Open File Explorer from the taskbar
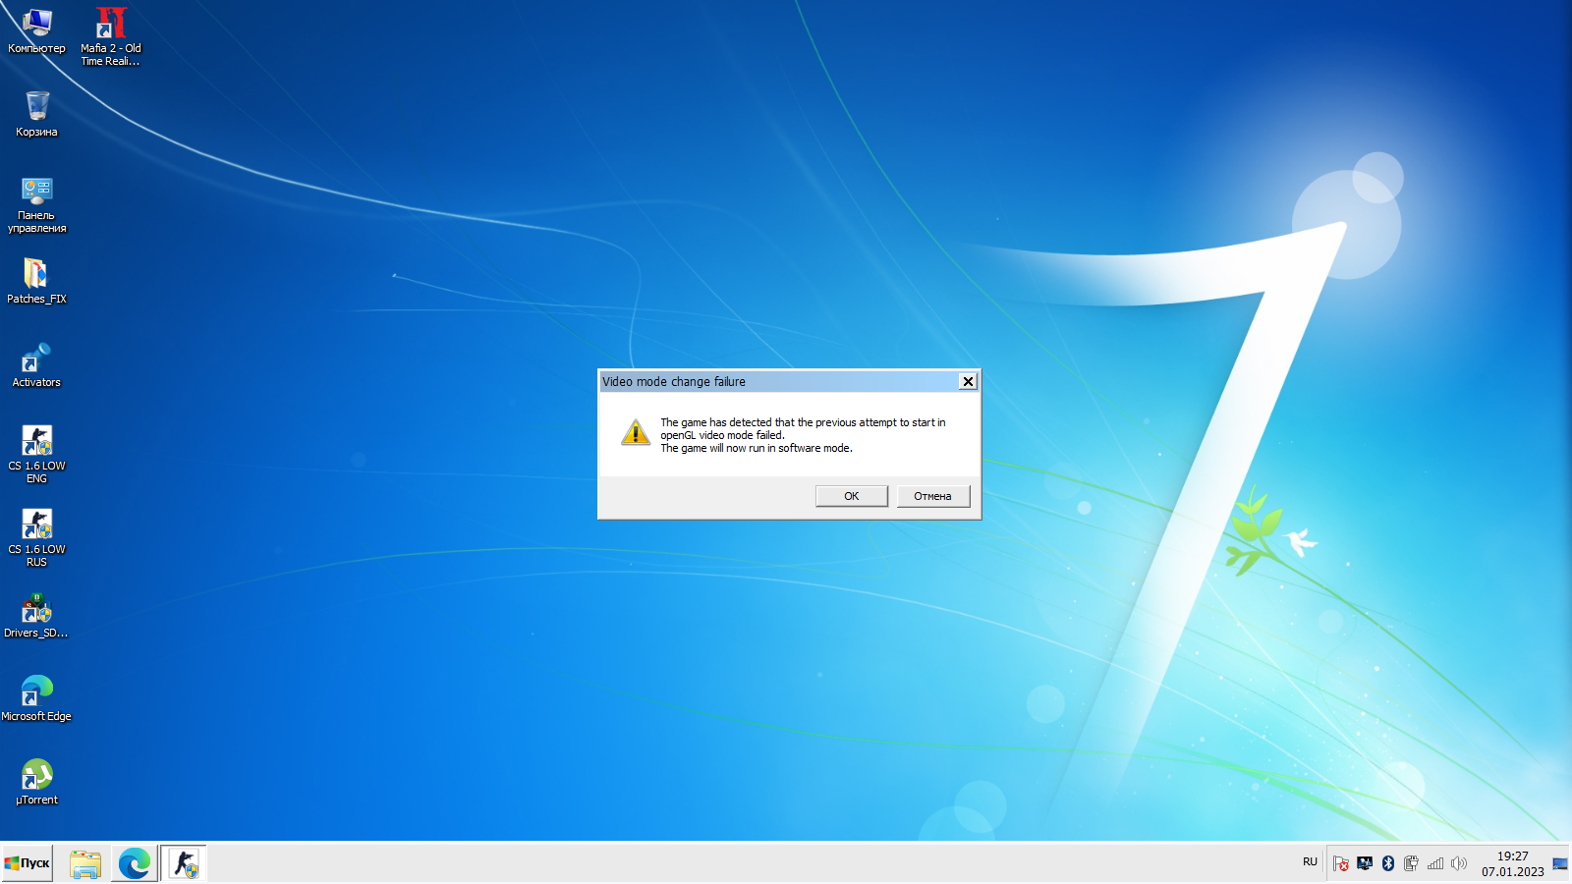 (x=85, y=863)
